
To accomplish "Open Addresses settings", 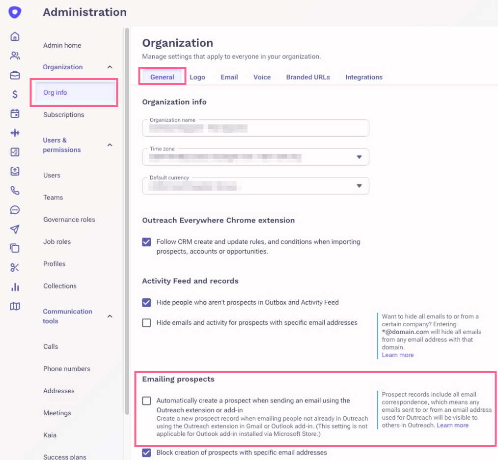I will pos(59,391).
